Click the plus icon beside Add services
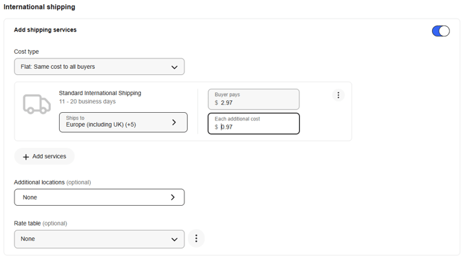 [x=26, y=157]
